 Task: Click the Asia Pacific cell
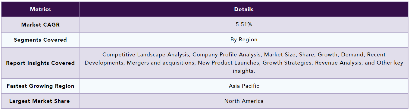coord(244,86)
